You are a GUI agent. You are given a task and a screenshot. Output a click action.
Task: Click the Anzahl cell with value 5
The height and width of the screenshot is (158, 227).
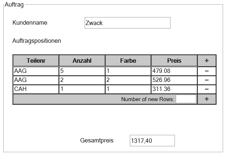[82, 71]
